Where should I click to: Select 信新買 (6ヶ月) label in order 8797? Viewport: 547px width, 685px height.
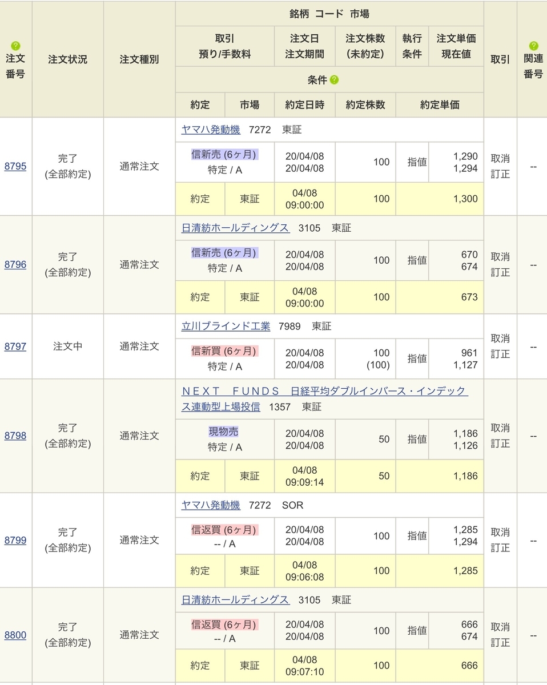pyautogui.click(x=224, y=351)
